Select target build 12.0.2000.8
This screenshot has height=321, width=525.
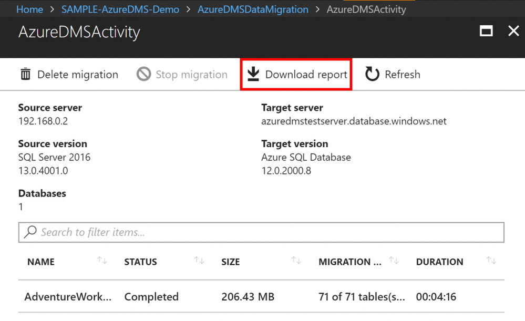click(x=286, y=171)
